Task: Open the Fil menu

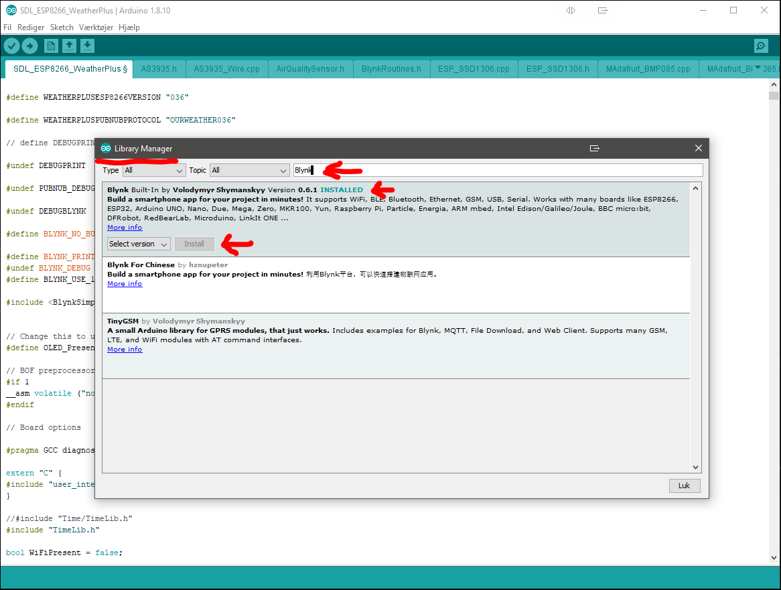Action: 7,27
